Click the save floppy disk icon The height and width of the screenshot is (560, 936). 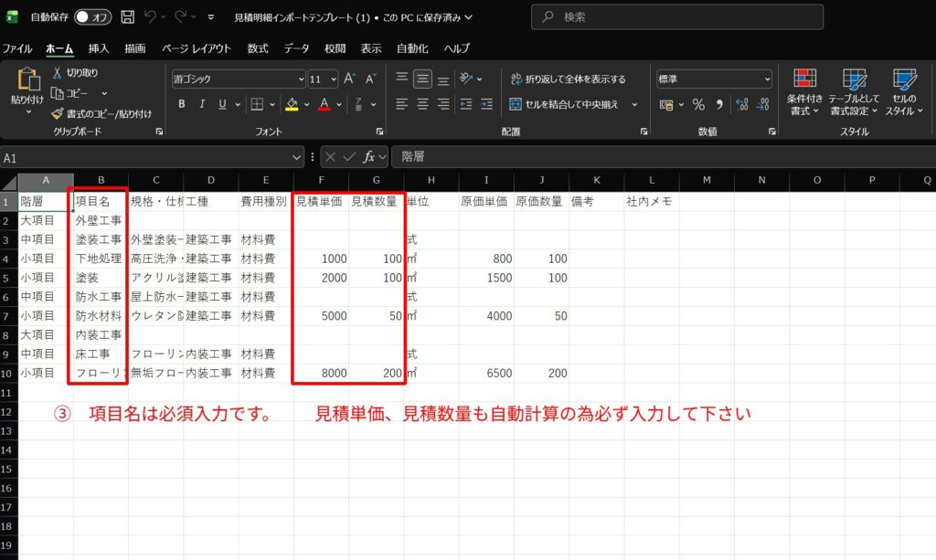coord(127,16)
